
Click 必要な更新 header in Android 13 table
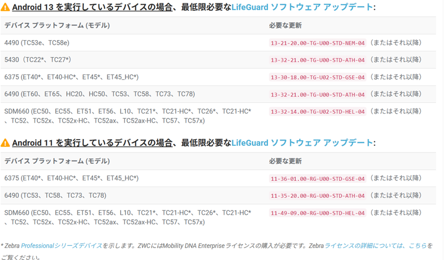(285, 25)
